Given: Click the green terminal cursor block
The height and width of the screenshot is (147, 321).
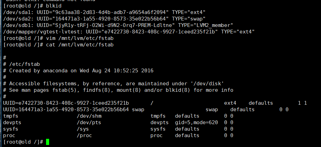Looking at the screenshot, I should tap(47, 142).
